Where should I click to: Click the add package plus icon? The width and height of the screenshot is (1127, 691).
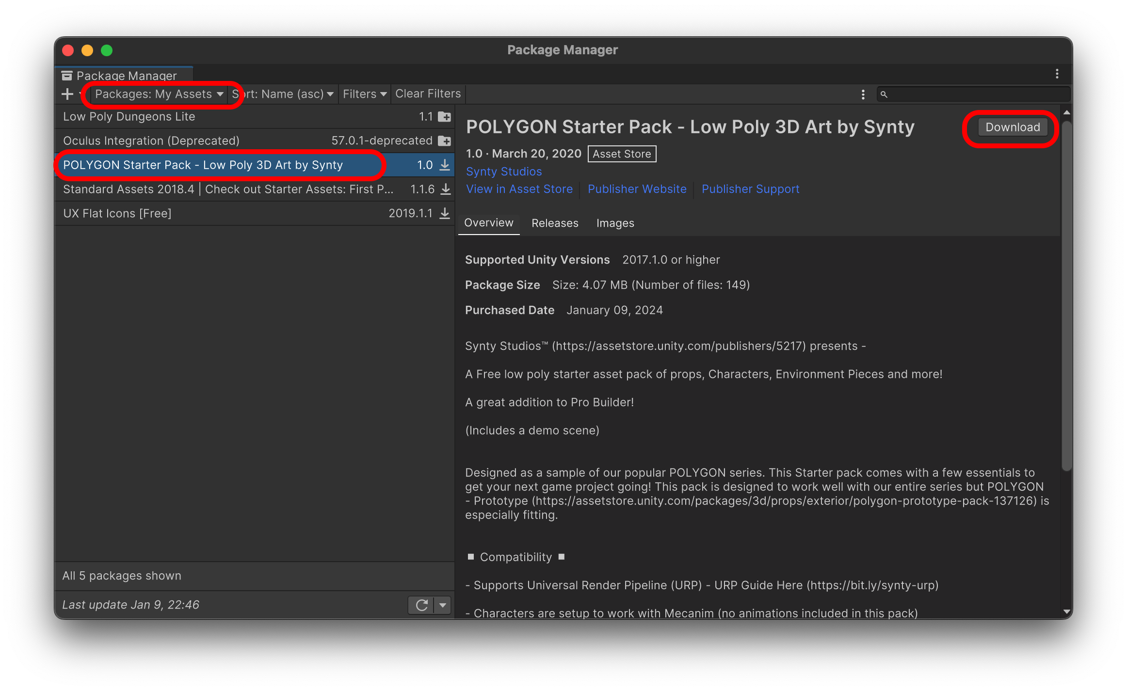tap(67, 94)
